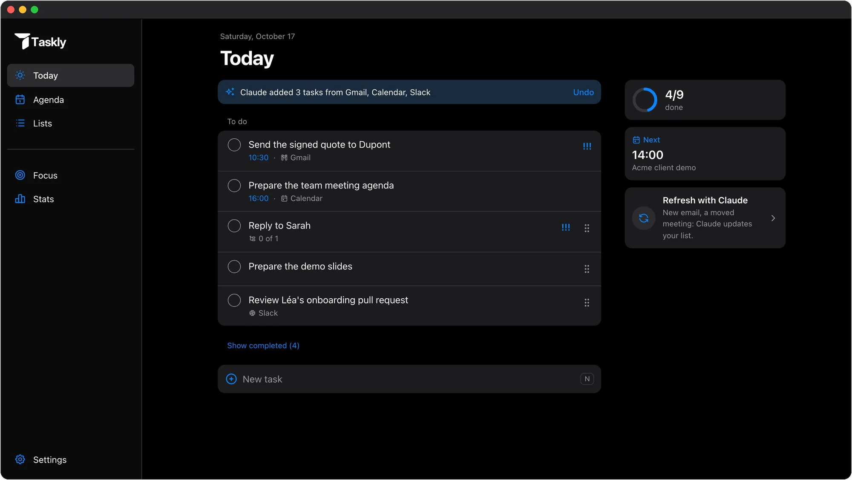
Task: Click the Settings gear icon
Action: (x=20, y=460)
